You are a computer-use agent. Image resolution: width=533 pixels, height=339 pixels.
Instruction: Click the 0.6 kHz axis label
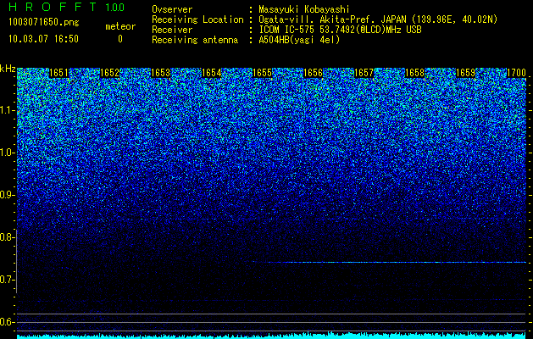point(7,322)
